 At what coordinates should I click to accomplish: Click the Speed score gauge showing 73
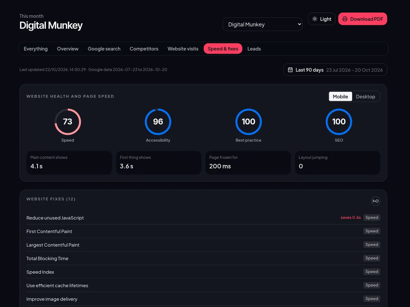[68, 122]
